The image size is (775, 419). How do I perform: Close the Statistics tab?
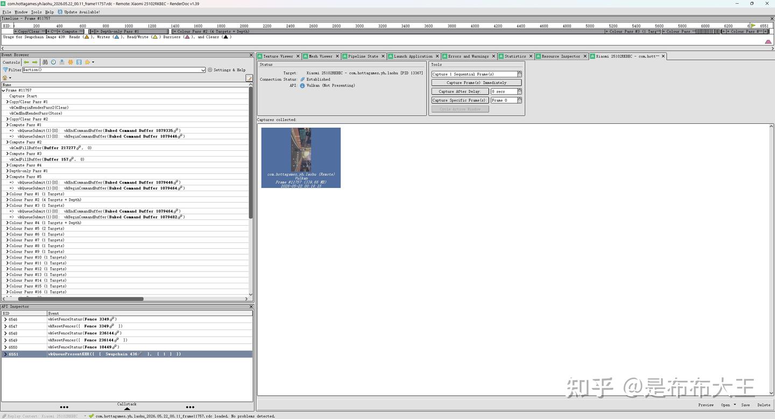(x=531, y=56)
